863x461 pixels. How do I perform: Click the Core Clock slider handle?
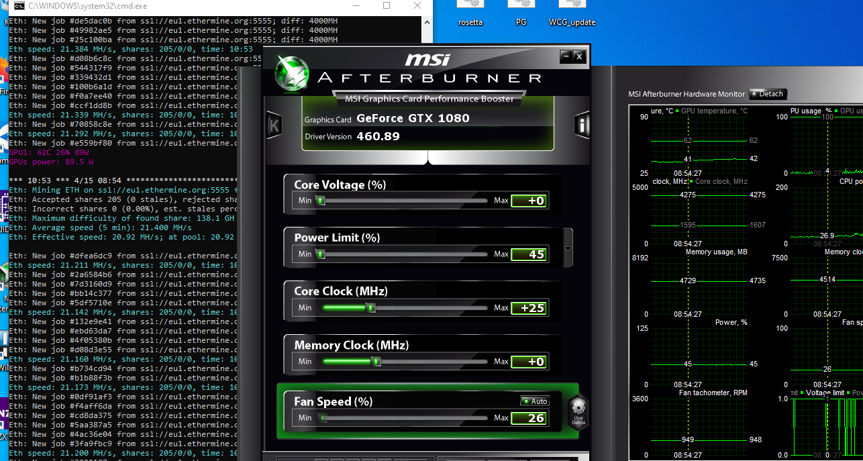tap(370, 308)
